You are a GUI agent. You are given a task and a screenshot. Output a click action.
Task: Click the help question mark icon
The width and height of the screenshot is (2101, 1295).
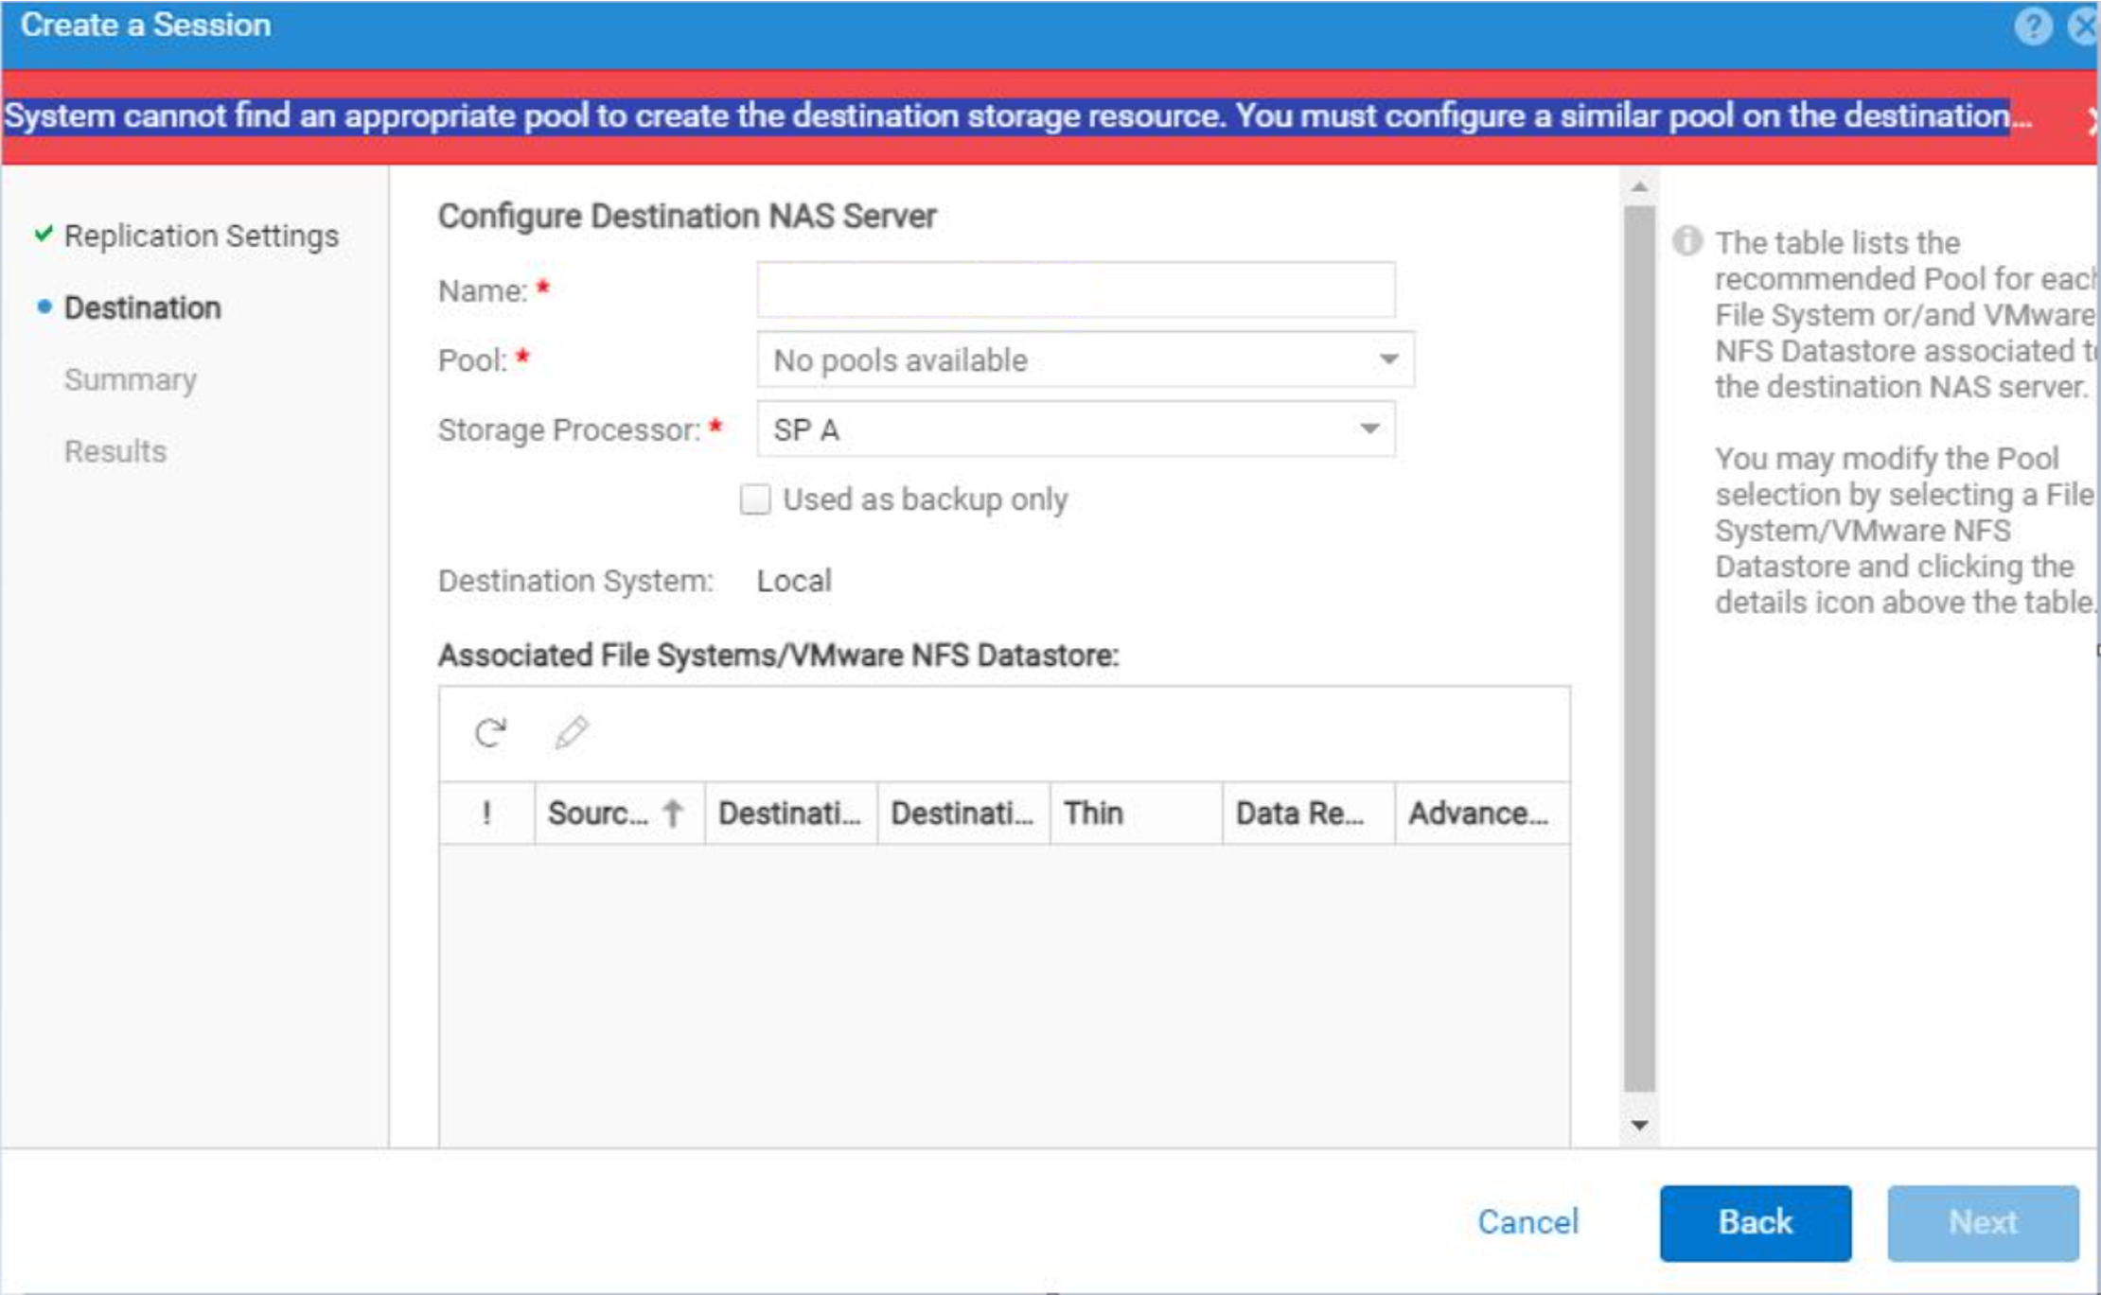pos(2032,26)
